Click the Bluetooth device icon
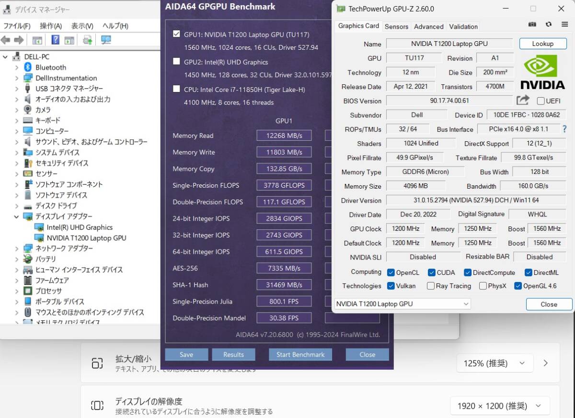The height and width of the screenshot is (418, 575). pyautogui.click(x=28, y=68)
